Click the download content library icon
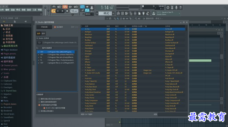This screenshot has width=228, height=127. (154, 14)
